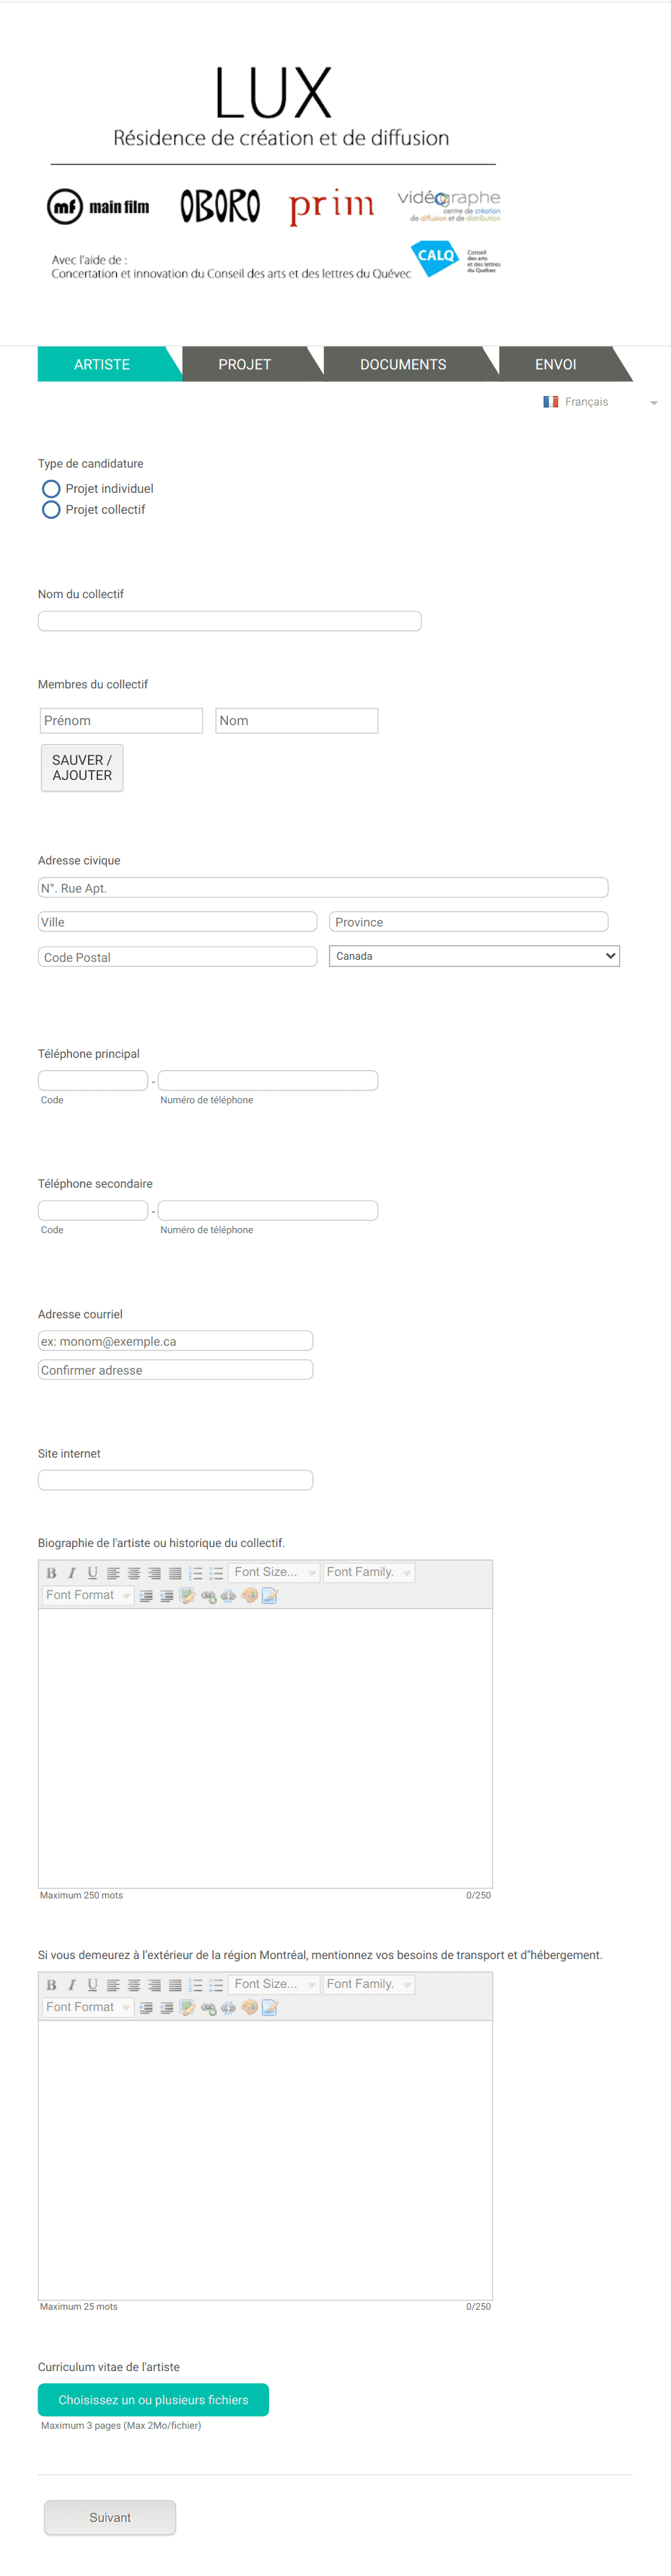
Task: Focus the Nom du collectif field
Action: 230,621
